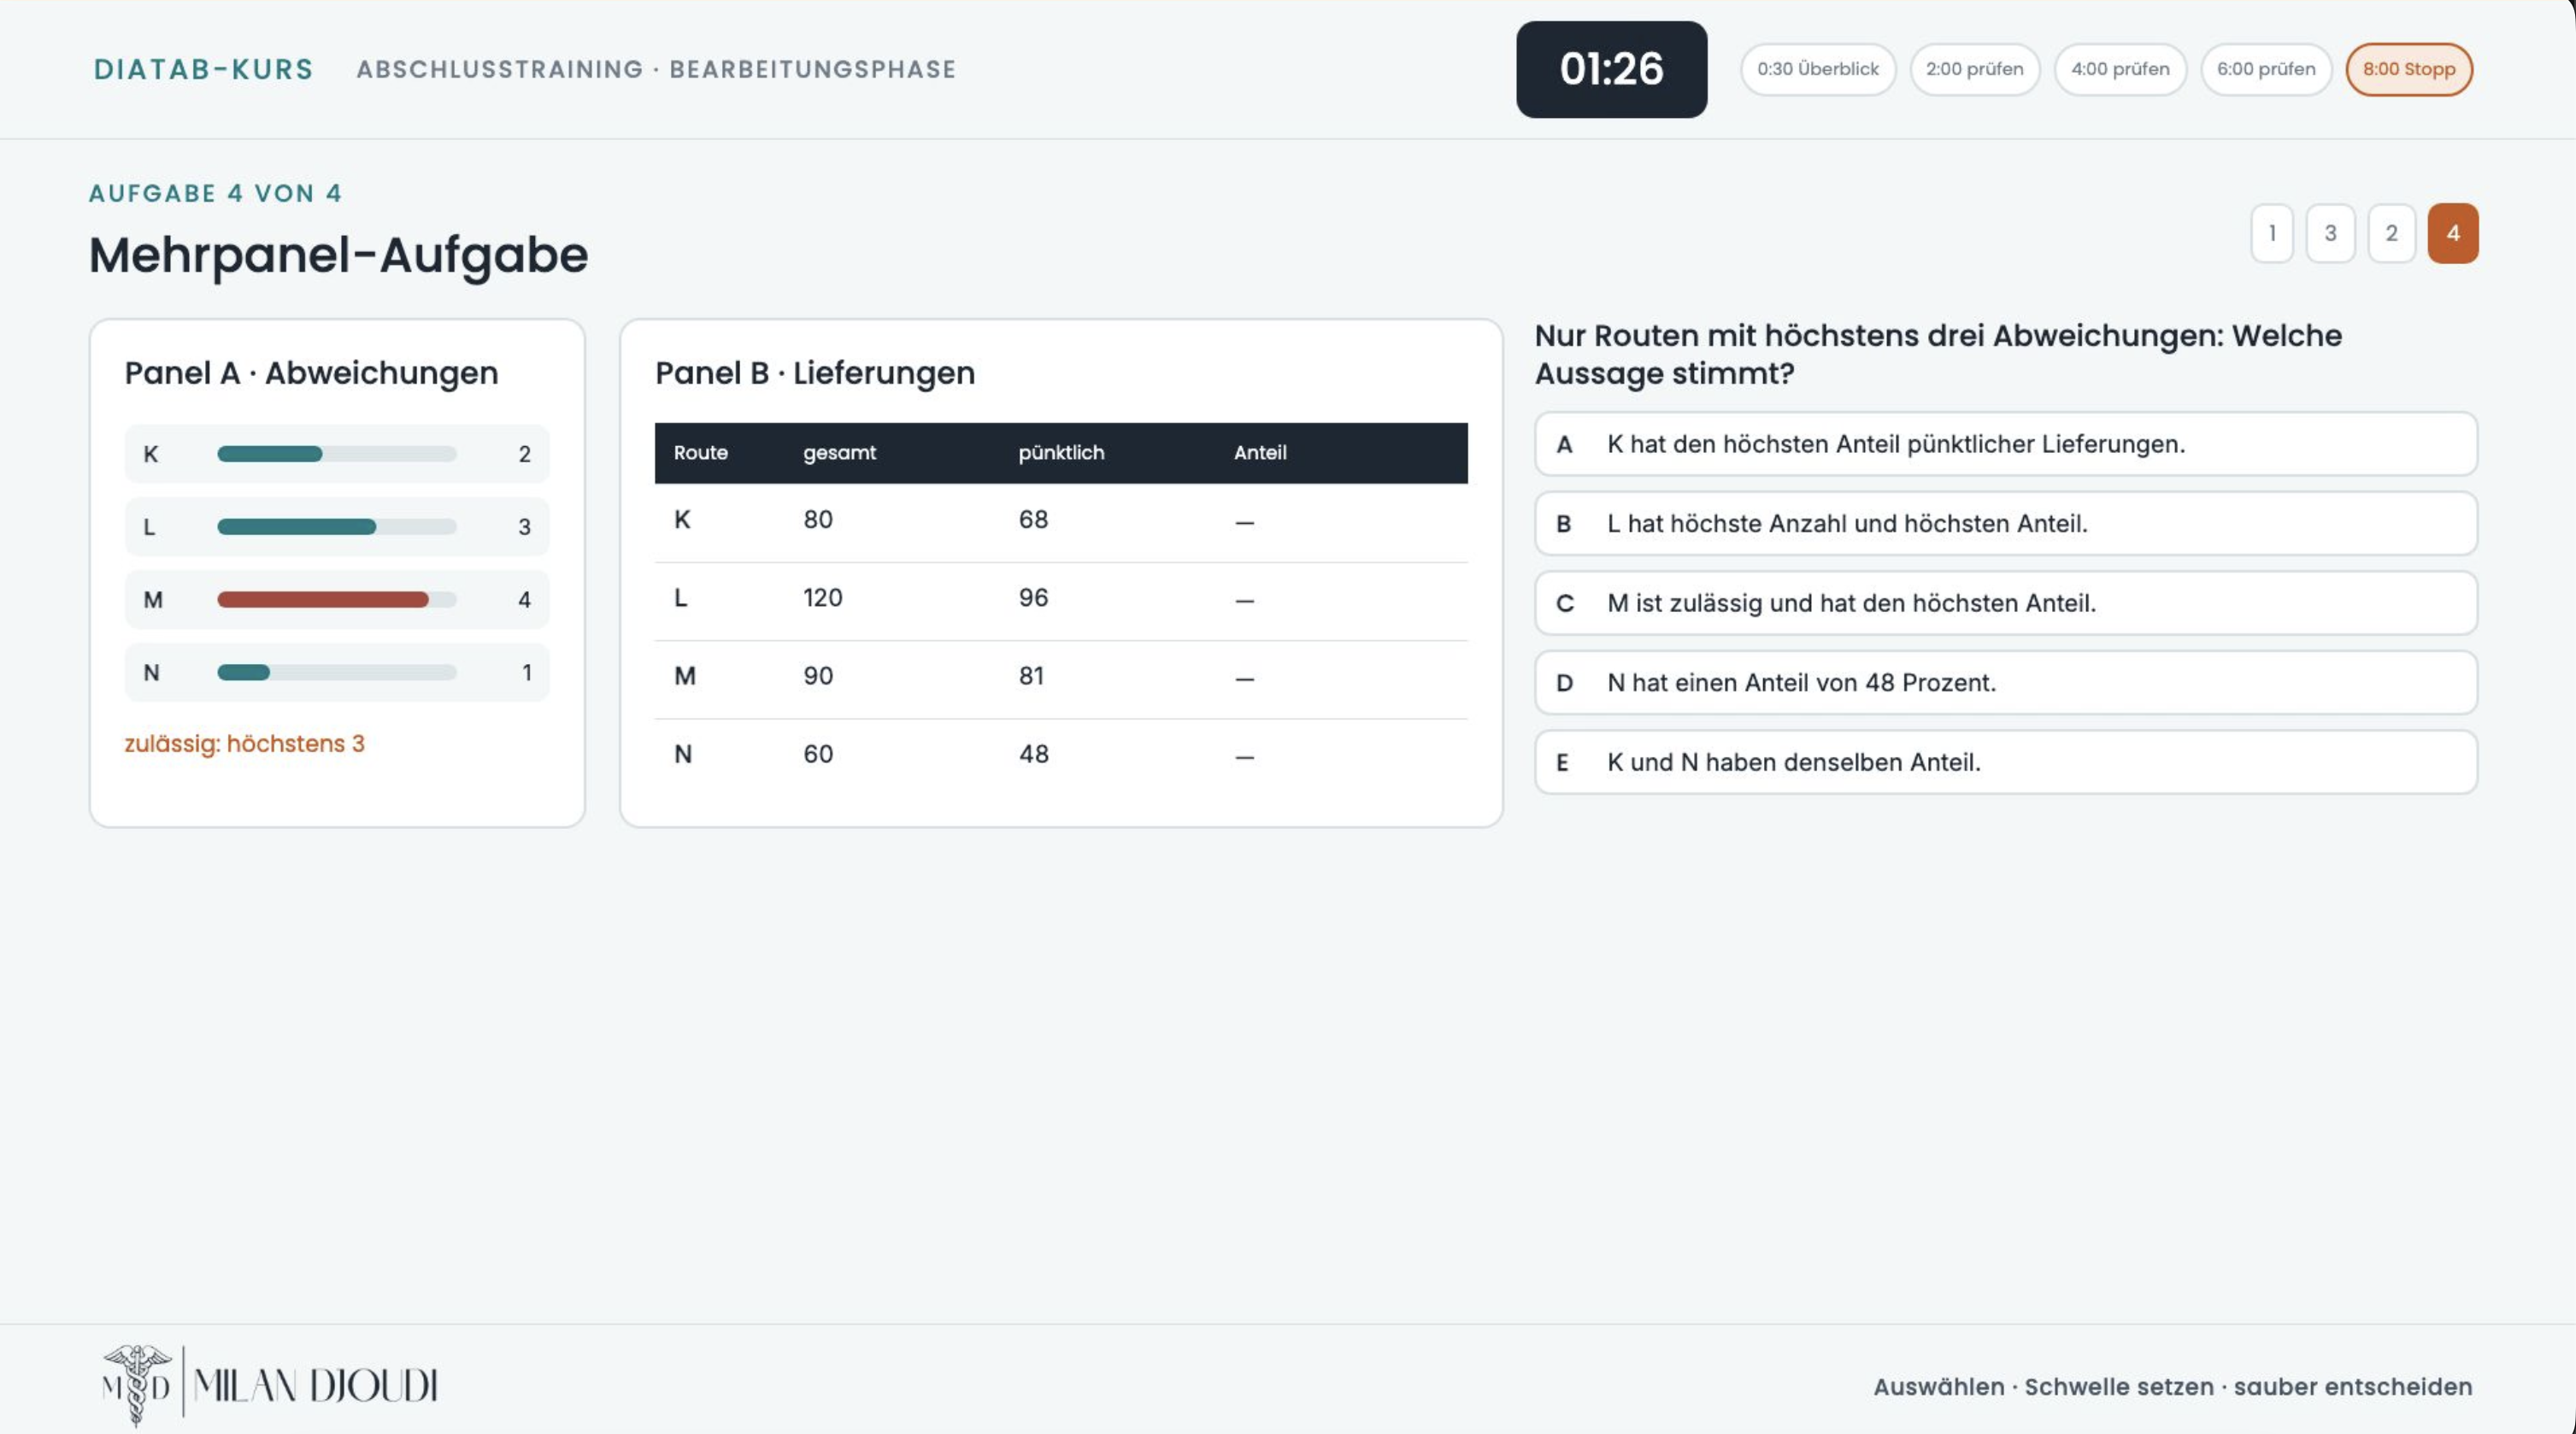Go to task number 2
The image size is (2576, 1434).
click(x=2391, y=233)
